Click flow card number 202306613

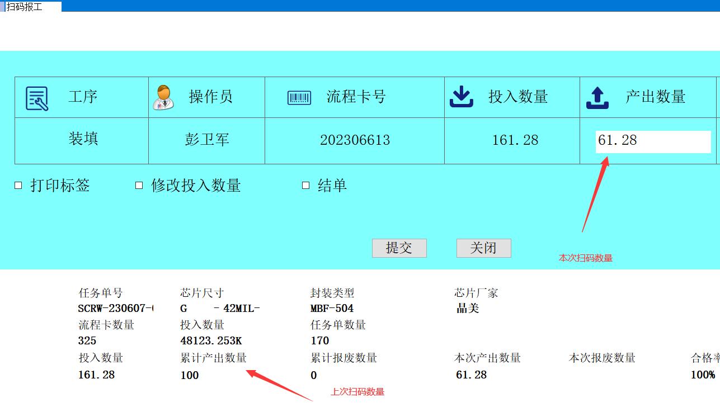tap(355, 140)
